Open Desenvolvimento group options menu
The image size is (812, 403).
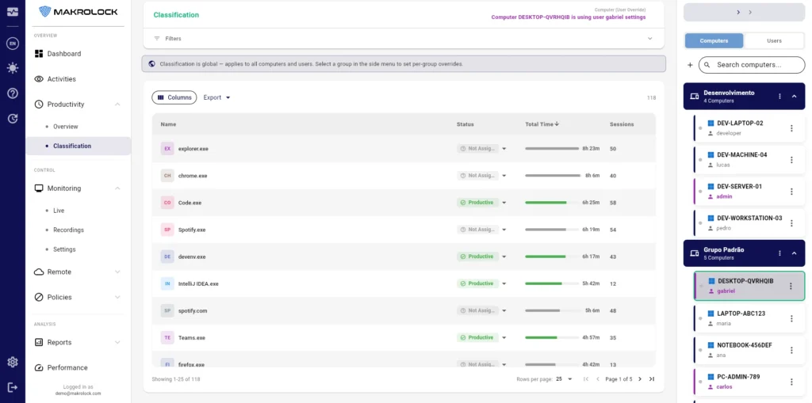pos(780,97)
